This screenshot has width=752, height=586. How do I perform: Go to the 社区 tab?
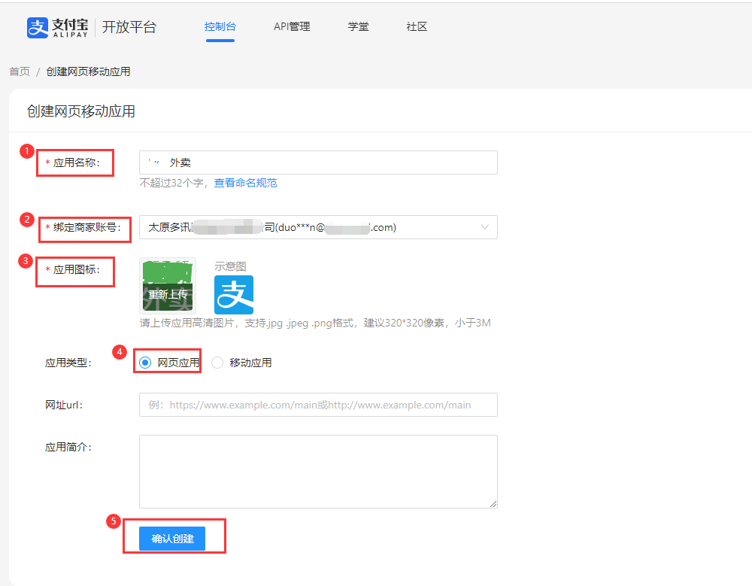point(417,26)
